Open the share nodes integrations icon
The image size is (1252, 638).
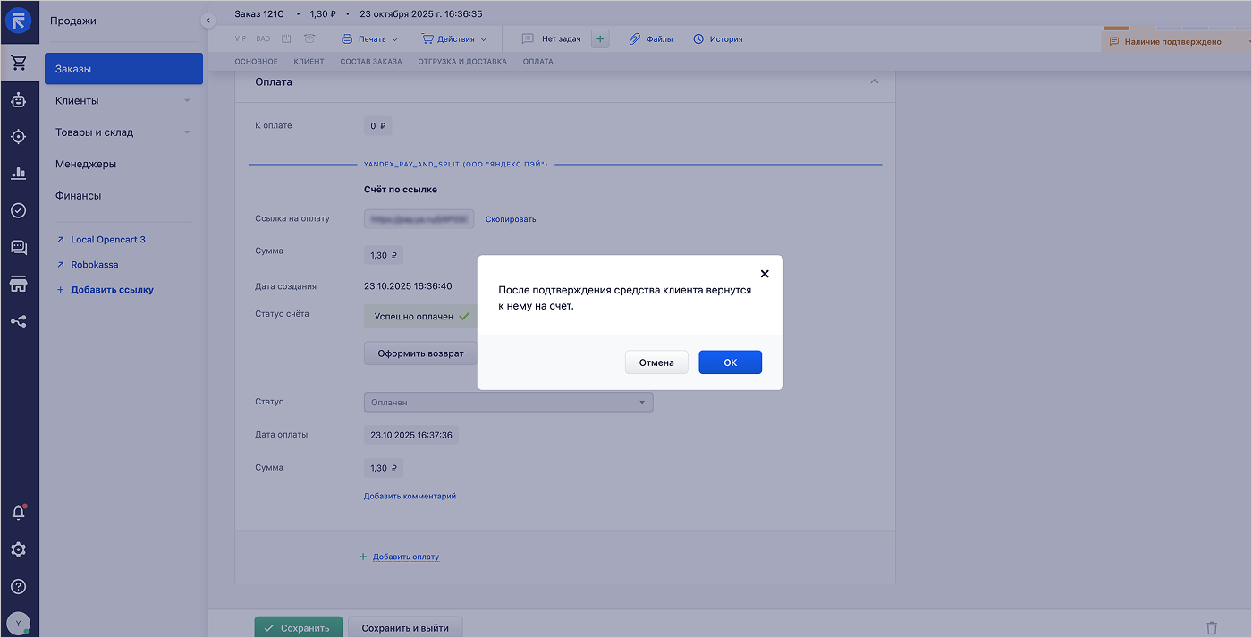pyautogui.click(x=18, y=320)
